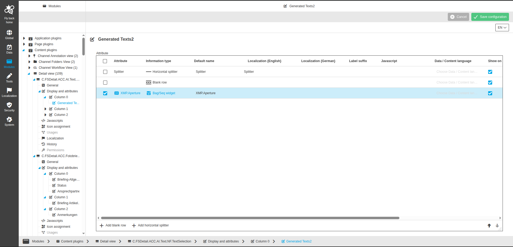The image size is (513, 247).
Task: Click the Blank row xxx icon
Action: pos(149,82)
